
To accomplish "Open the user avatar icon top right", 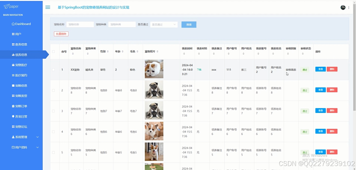I will click(343, 7).
